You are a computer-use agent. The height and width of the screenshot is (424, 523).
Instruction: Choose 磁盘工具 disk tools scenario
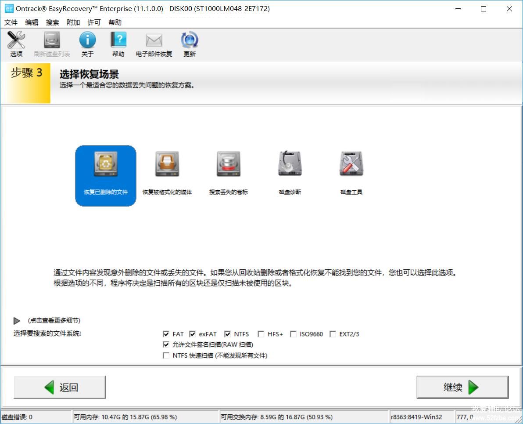click(x=351, y=174)
